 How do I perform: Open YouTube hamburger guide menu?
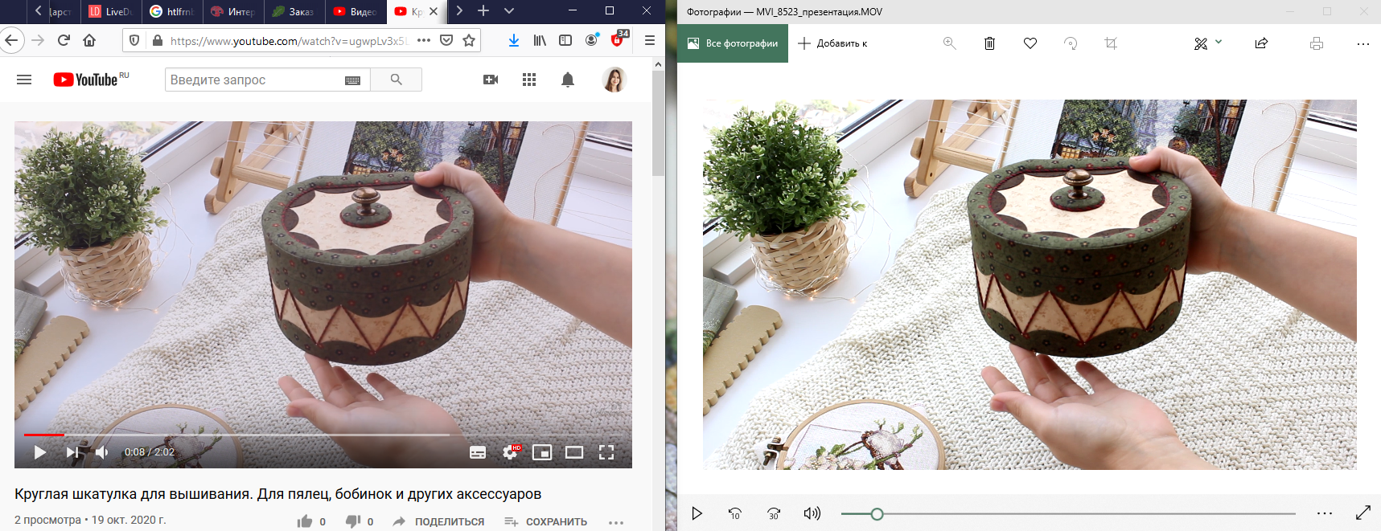[24, 80]
